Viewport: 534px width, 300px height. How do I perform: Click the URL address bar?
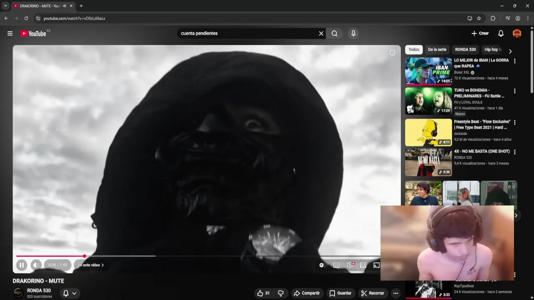pyautogui.click(x=250, y=18)
